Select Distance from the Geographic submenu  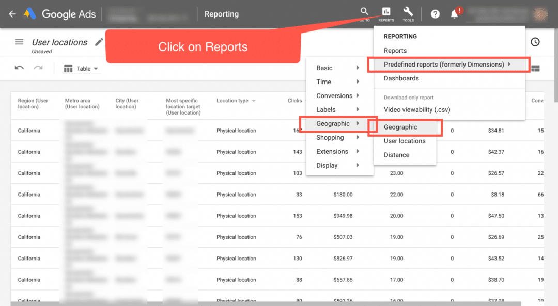(396, 154)
